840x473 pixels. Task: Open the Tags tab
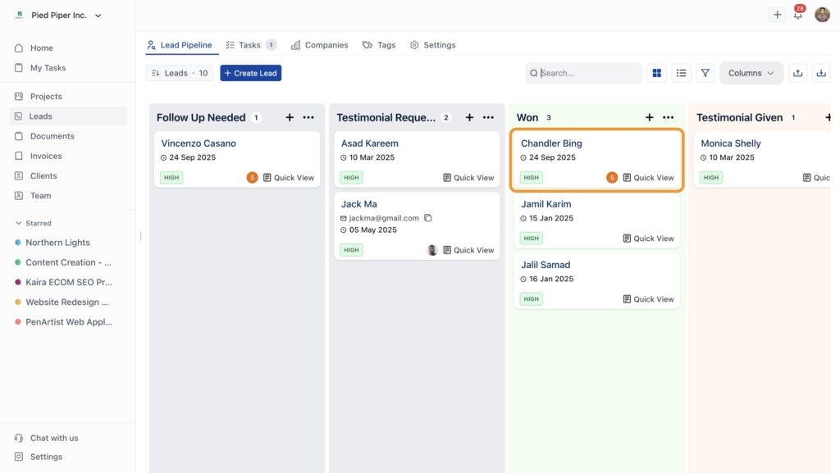pyautogui.click(x=379, y=45)
